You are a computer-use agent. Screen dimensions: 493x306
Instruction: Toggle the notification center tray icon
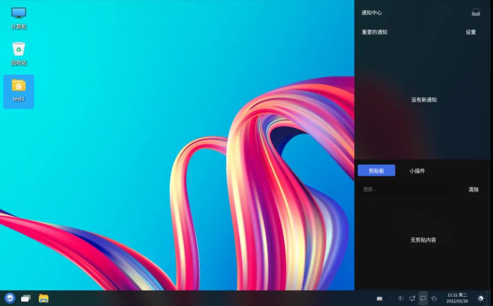point(423,298)
